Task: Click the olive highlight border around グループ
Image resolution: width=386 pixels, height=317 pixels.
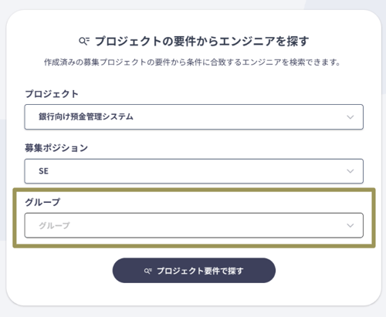Action: 194,190
